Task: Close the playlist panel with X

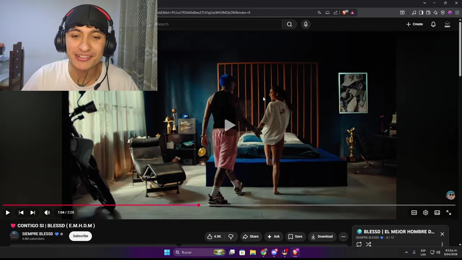Action: [442, 234]
